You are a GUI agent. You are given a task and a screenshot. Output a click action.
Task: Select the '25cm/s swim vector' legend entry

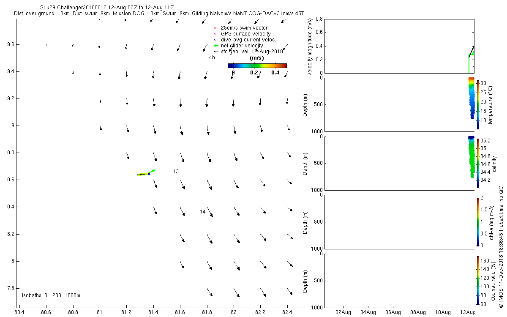tap(244, 28)
